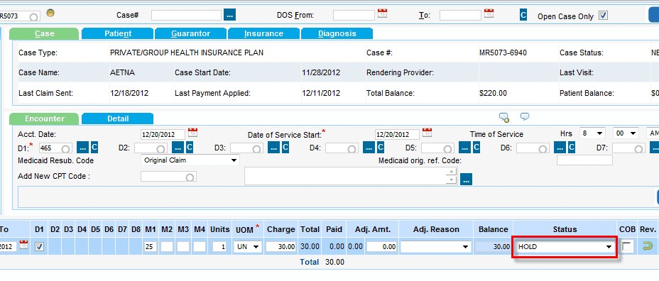Open the minutes dropdown showing 00
This screenshot has height=281, width=659.
(626, 133)
